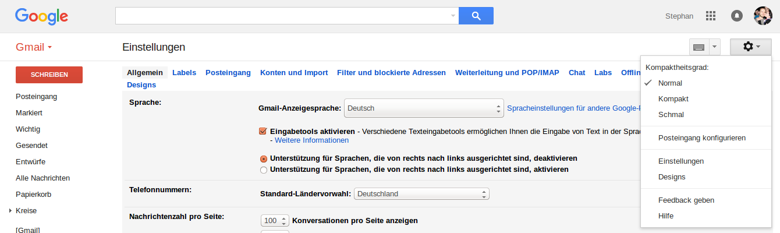Click the Google logo
This screenshot has height=233, width=780.
(x=41, y=16)
